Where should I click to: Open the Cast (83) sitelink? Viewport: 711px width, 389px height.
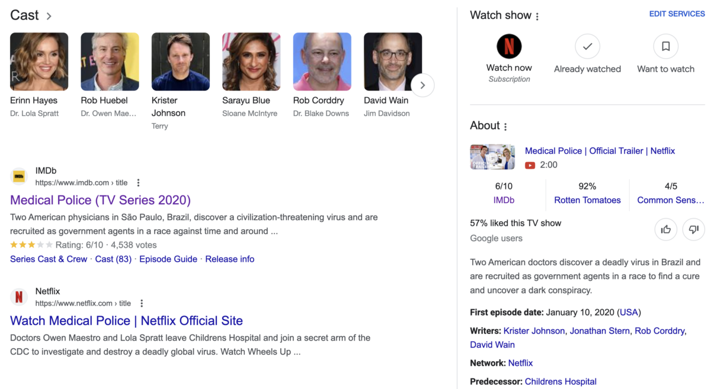(113, 259)
